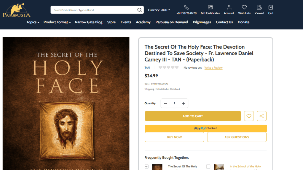Open Gift Certificates icon
This screenshot has width=303, height=170.
pyautogui.click(x=210, y=7)
